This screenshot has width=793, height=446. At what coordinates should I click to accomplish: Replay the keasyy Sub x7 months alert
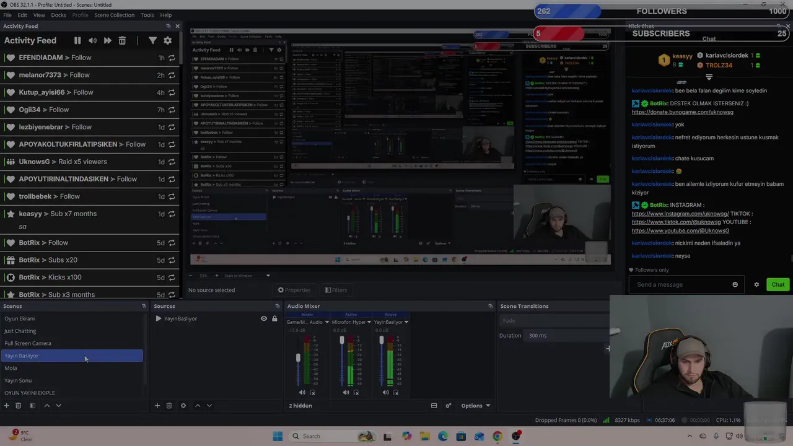pos(172,214)
